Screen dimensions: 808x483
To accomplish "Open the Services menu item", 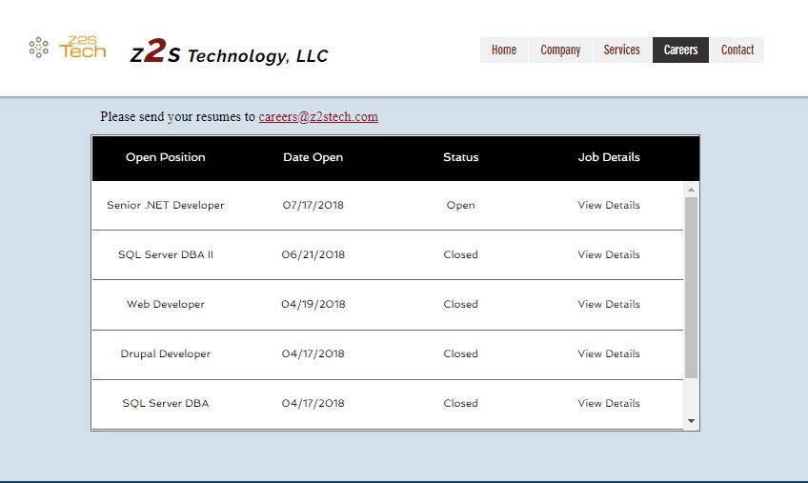I will (x=621, y=50).
